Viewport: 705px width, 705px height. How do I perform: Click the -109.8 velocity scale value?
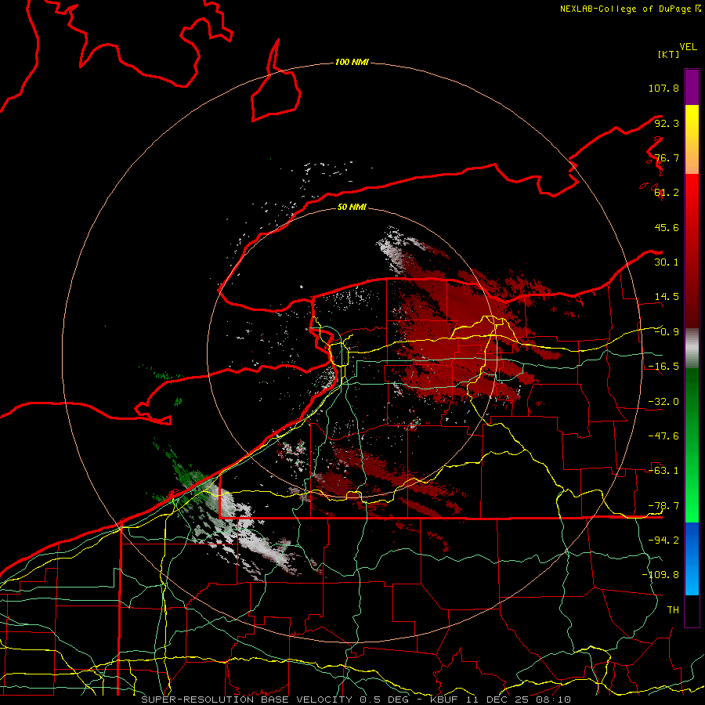pos(660,575)
